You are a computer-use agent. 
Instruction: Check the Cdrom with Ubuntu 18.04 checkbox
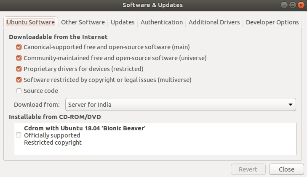(x=19, y=135)
